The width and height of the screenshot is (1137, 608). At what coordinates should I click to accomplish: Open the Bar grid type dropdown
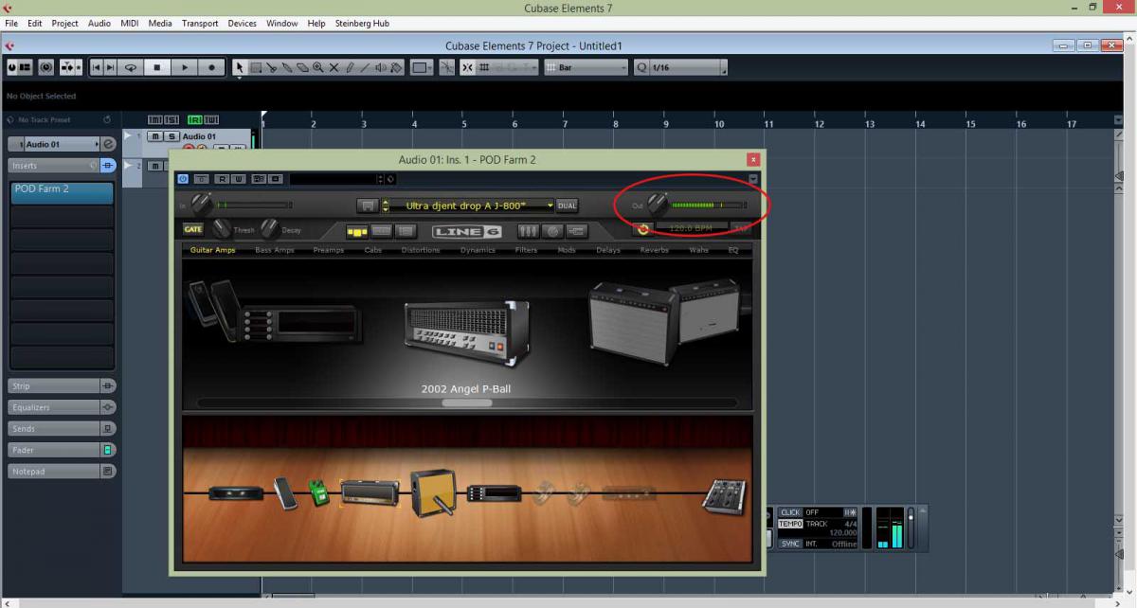pyautogui.click(x=623, y=68)
